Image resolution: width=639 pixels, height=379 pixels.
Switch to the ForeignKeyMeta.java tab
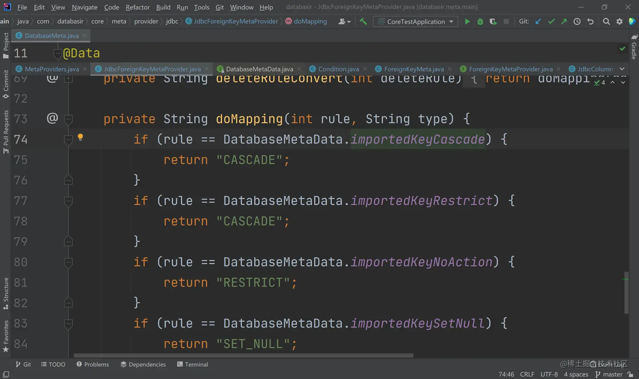(414, 69)
